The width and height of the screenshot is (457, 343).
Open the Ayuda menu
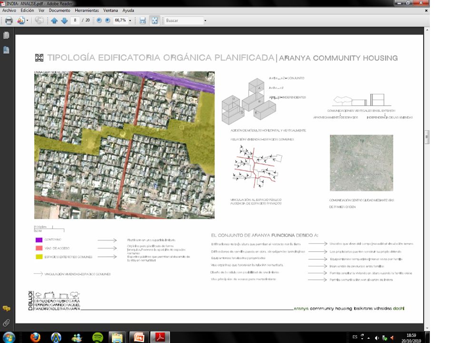tap(128, 10)
